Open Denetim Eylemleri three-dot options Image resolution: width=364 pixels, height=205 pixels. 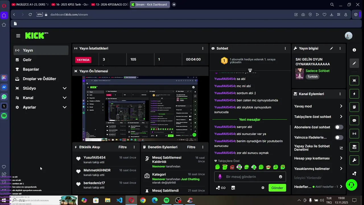[203, 147]
